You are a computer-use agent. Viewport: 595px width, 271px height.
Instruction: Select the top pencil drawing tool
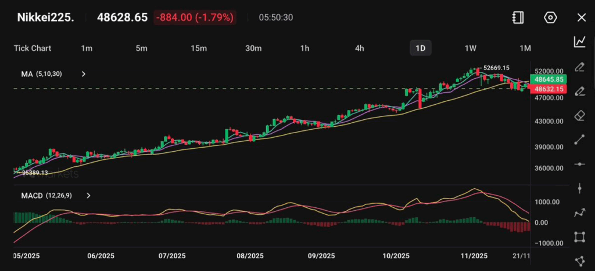click(579, 67)
